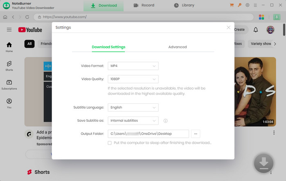
Task: Enable sleep after finishing download checkbox
Action: [110, 143]
